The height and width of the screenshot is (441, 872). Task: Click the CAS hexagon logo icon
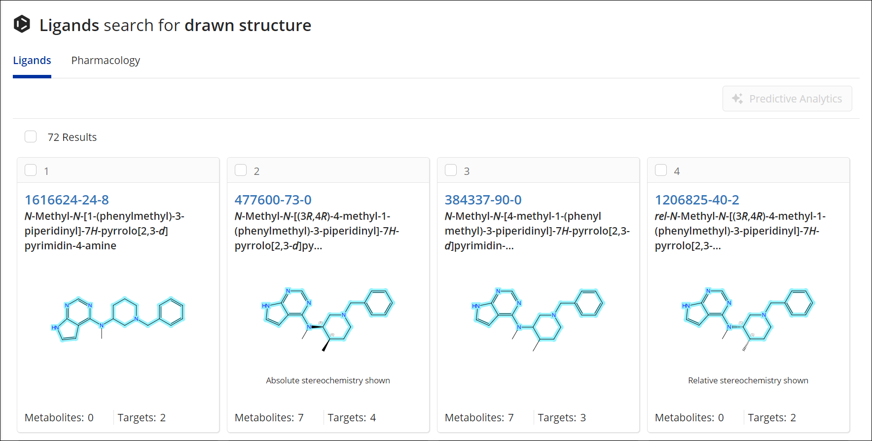coord(22,24)
